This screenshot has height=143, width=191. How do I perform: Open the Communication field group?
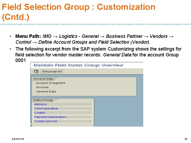coord(63,109)
